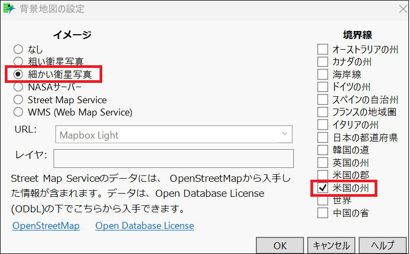Uncheck the 米国の州 checkbox

click(322, 188)
